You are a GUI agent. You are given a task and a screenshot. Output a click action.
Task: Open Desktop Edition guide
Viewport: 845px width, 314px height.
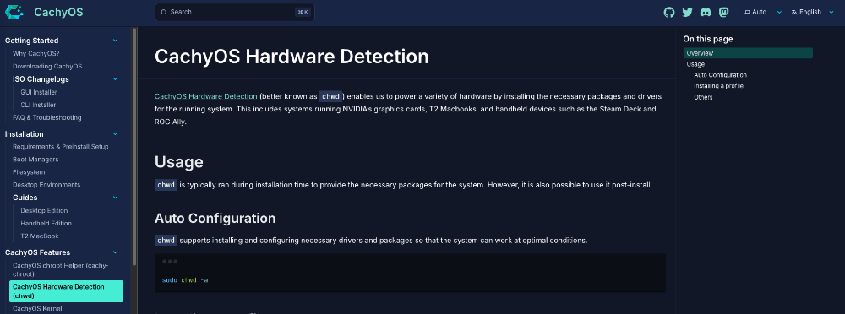tap(44, 210)
